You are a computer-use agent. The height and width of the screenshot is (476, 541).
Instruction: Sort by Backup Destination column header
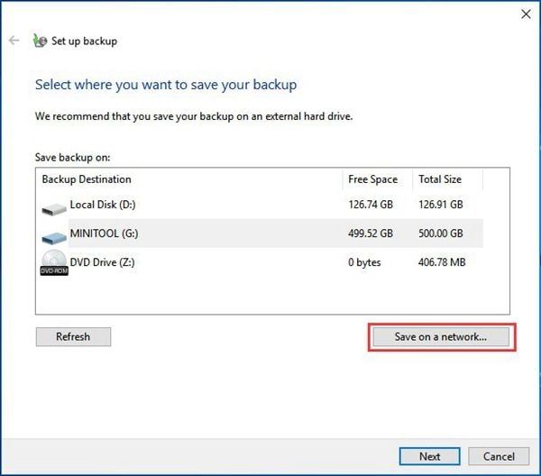(87, 179)
